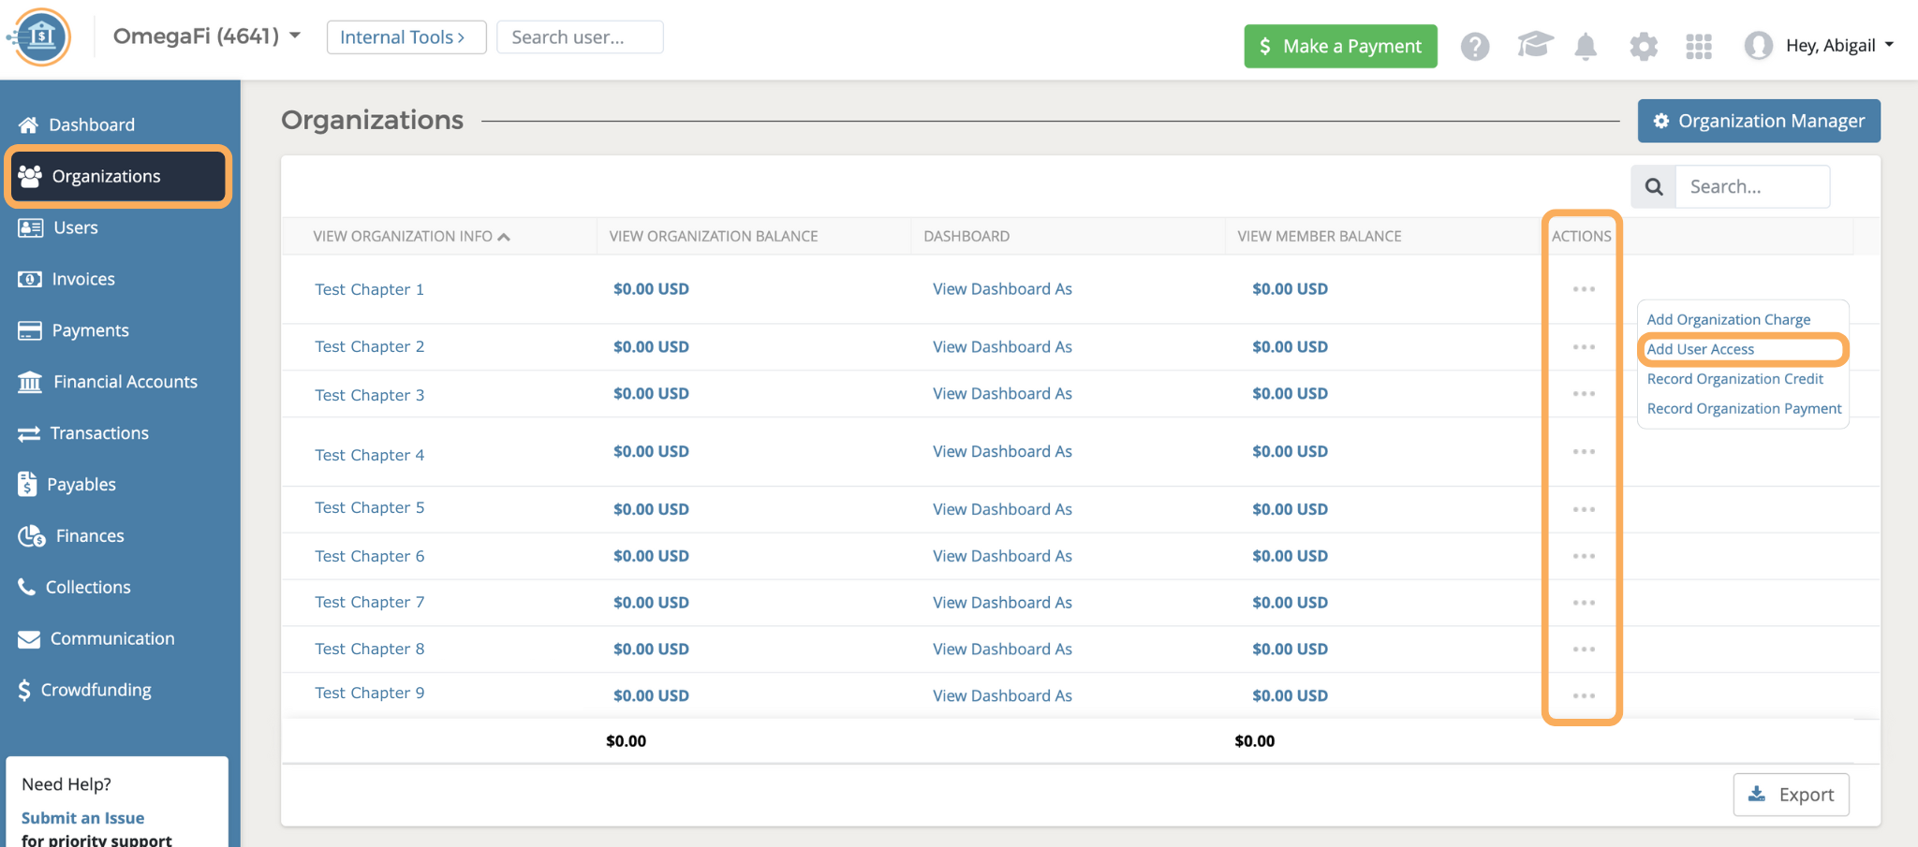Open the notifications bell icon

click(x=1586, y=46)
